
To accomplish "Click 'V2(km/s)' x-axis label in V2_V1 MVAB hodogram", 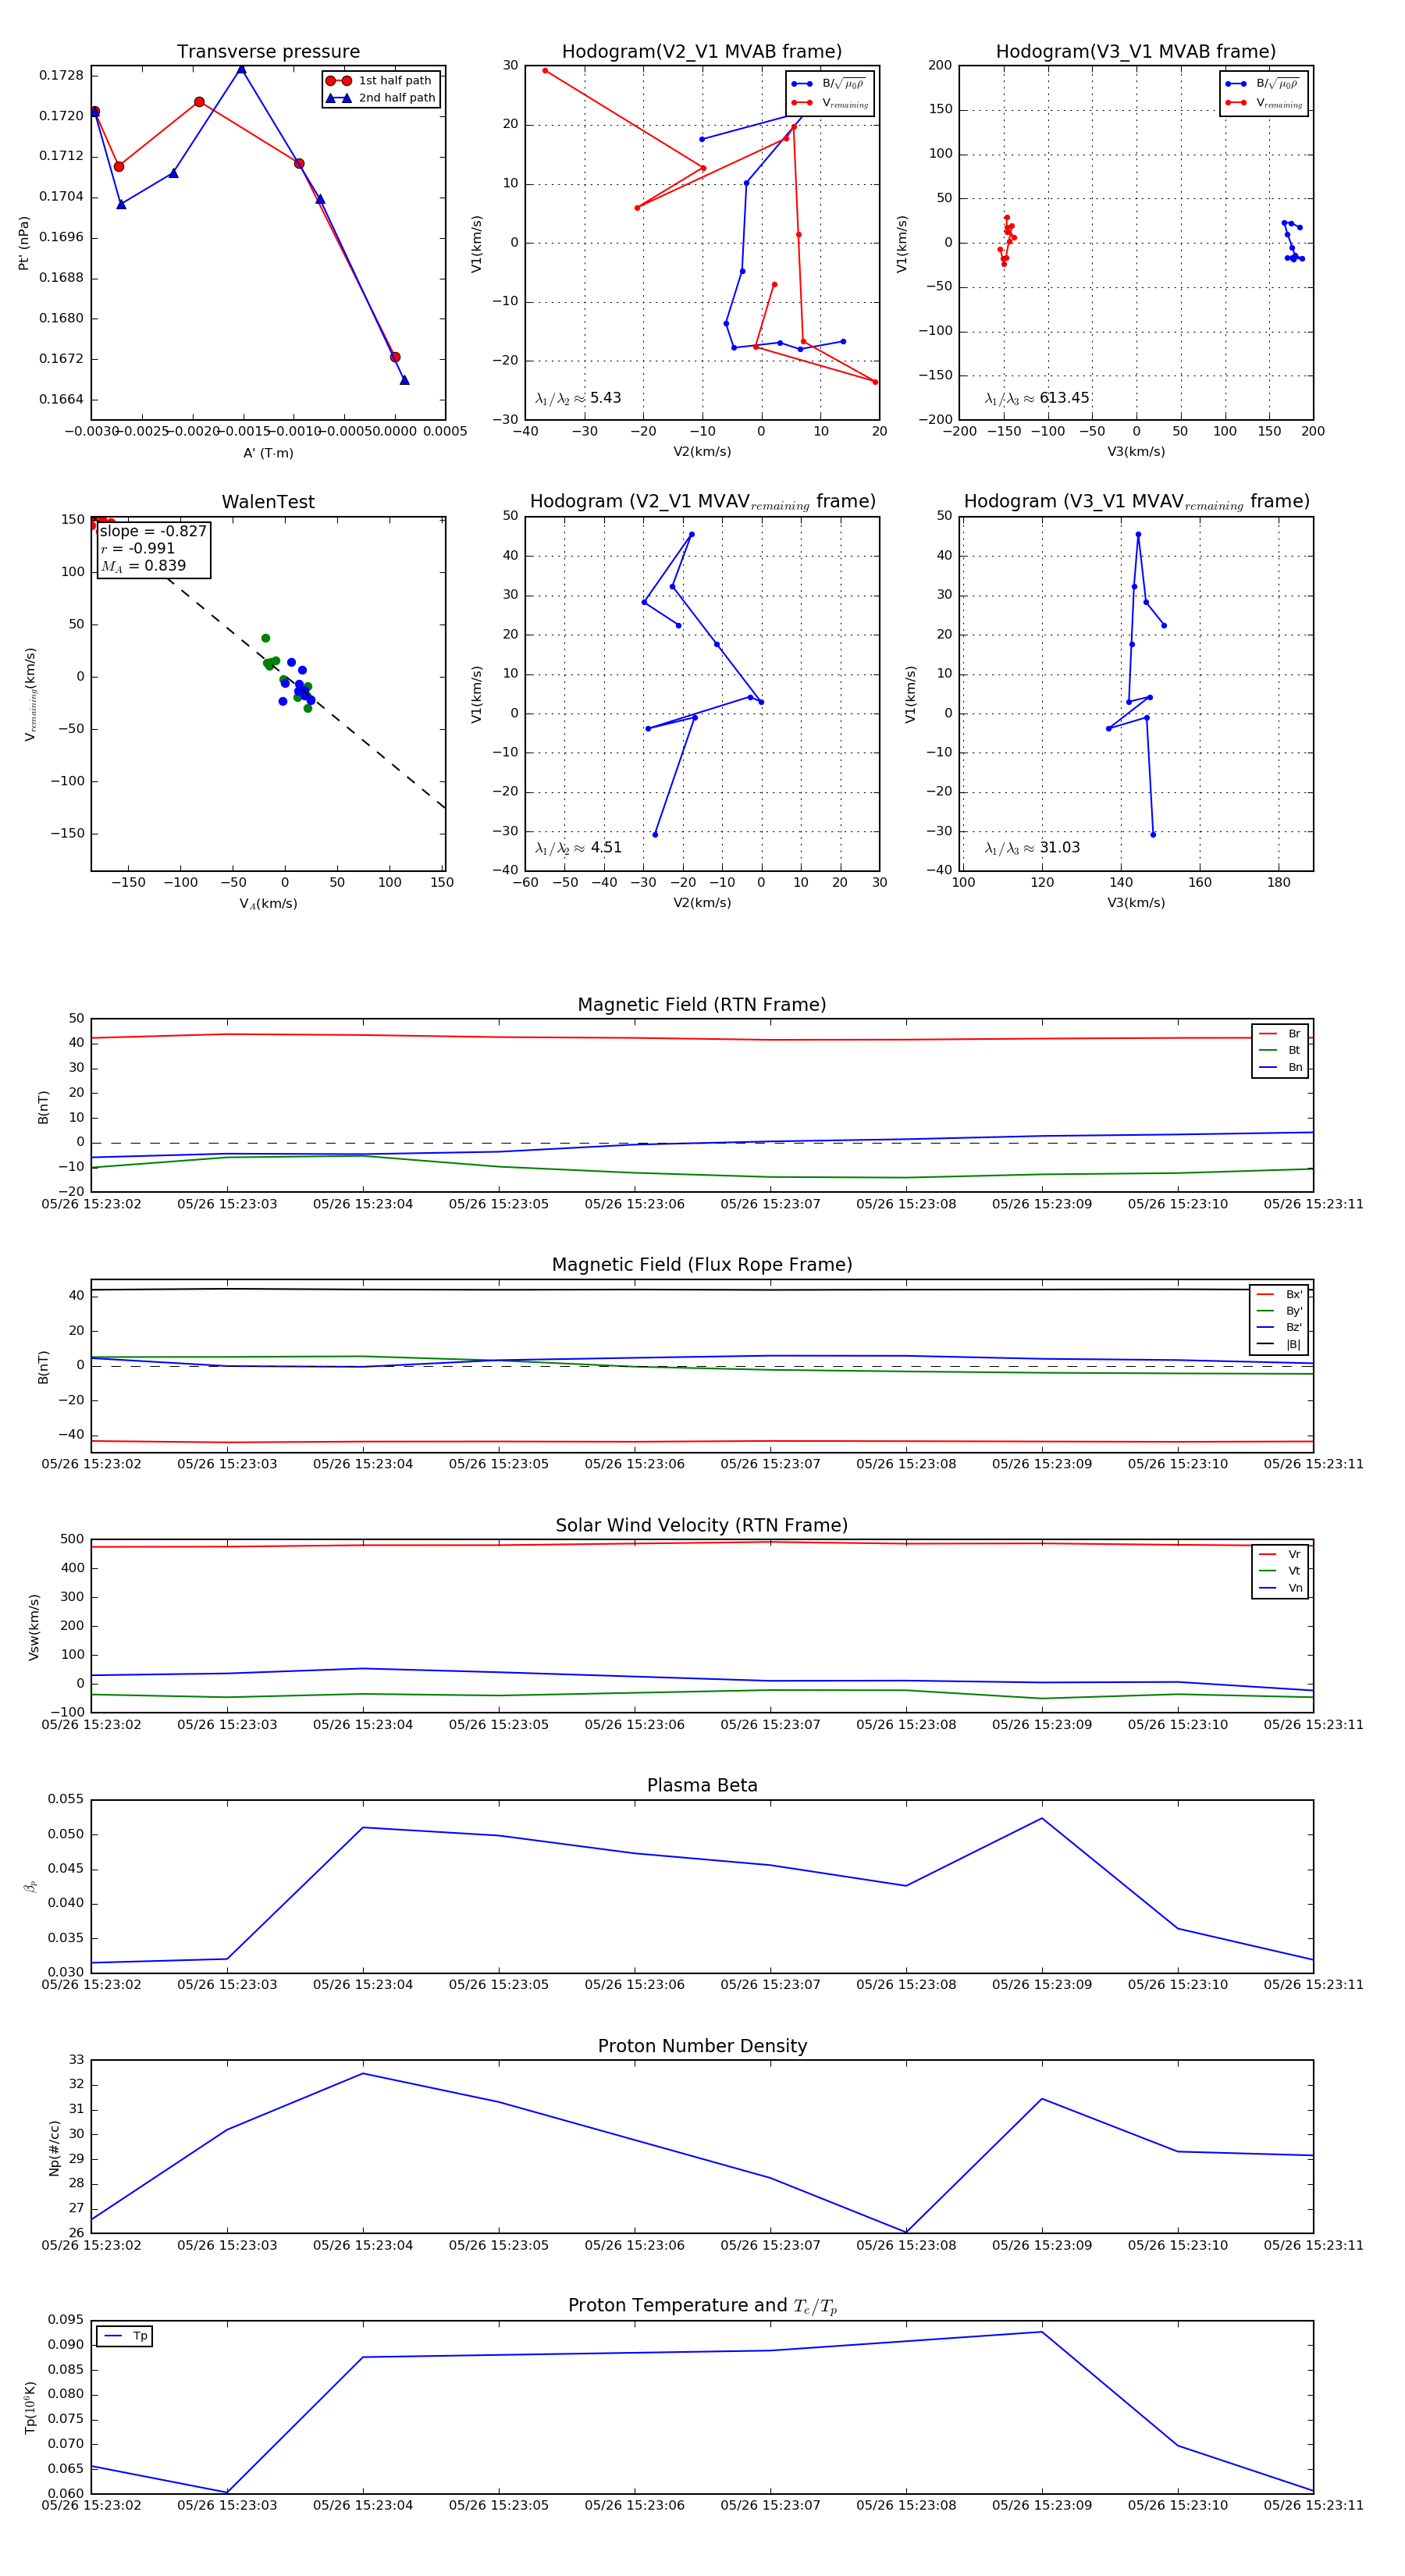I will pyautogui.click(x=702, y=452).
